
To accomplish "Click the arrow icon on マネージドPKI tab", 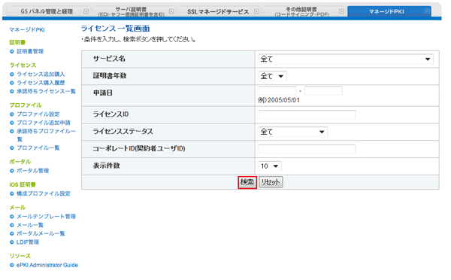I will click(427, 11).
